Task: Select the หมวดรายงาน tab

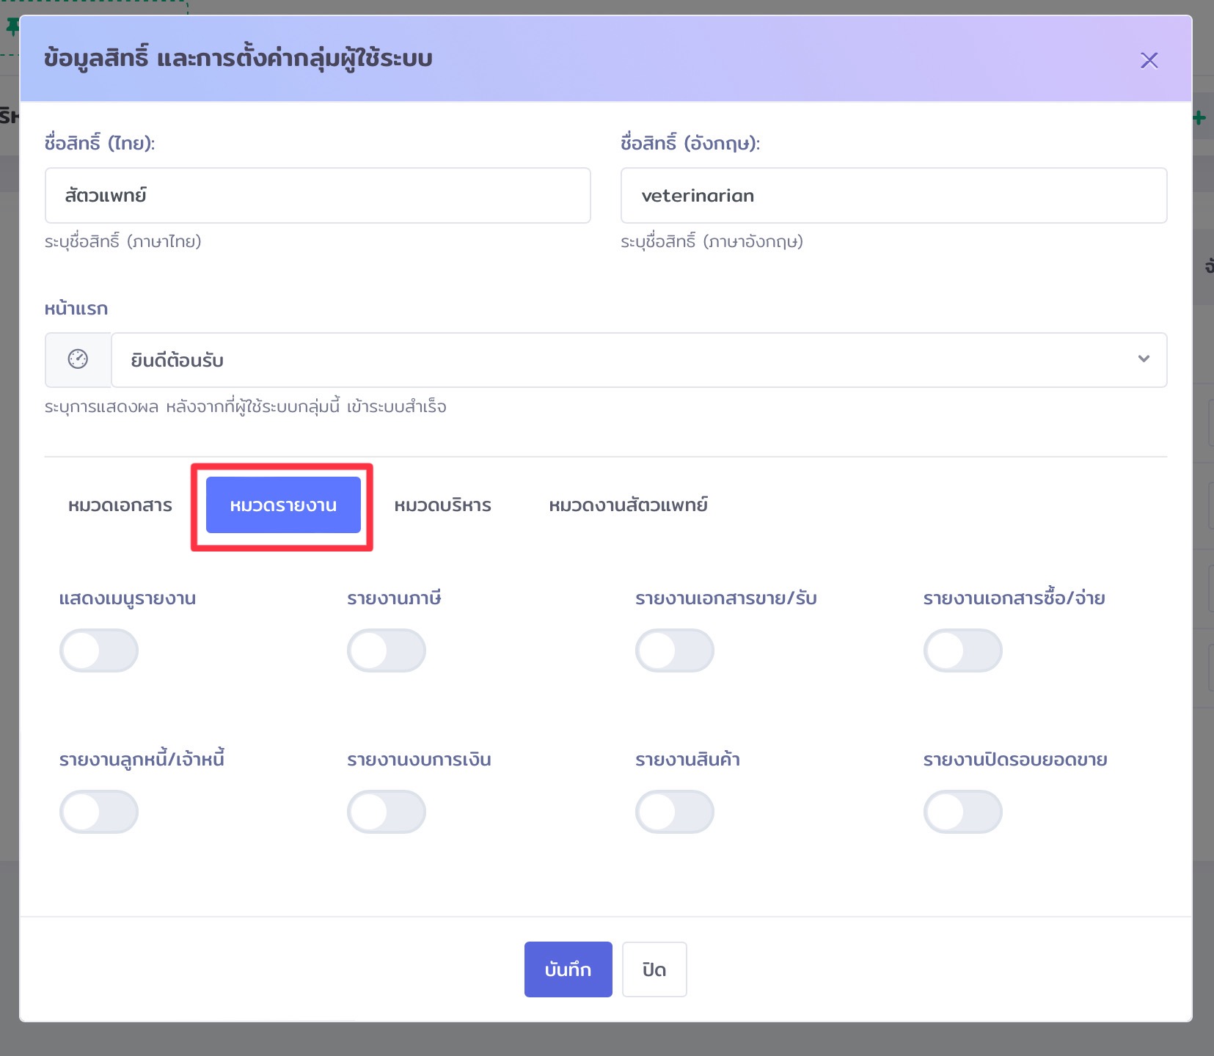Action: (283, 505)
